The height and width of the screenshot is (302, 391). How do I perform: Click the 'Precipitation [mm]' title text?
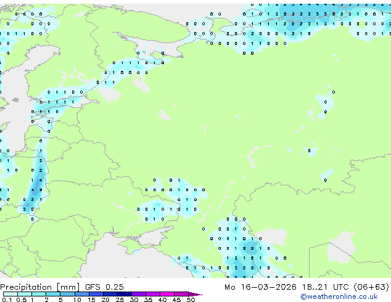[x=40, y=287]
